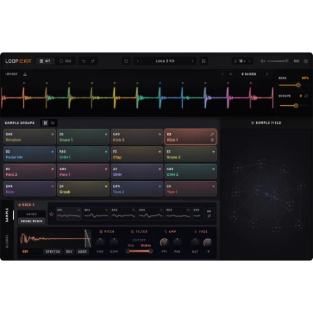Click the fade OUT knob
The height and width of the screenshot is (313, 313).
pyautogui.click(x=195, y=242)
